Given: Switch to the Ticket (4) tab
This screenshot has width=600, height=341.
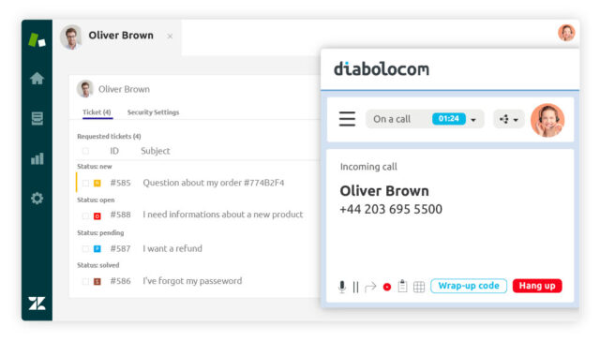Looking at the screenshot, I should pyautogui.click(x=97, y=112).
